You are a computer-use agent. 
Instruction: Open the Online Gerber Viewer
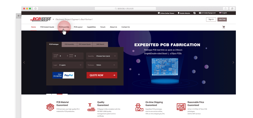[x=166, y=13]
